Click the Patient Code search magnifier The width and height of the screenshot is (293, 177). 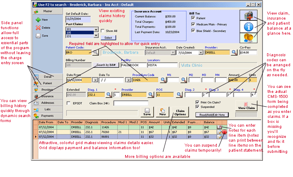(96, 53)
